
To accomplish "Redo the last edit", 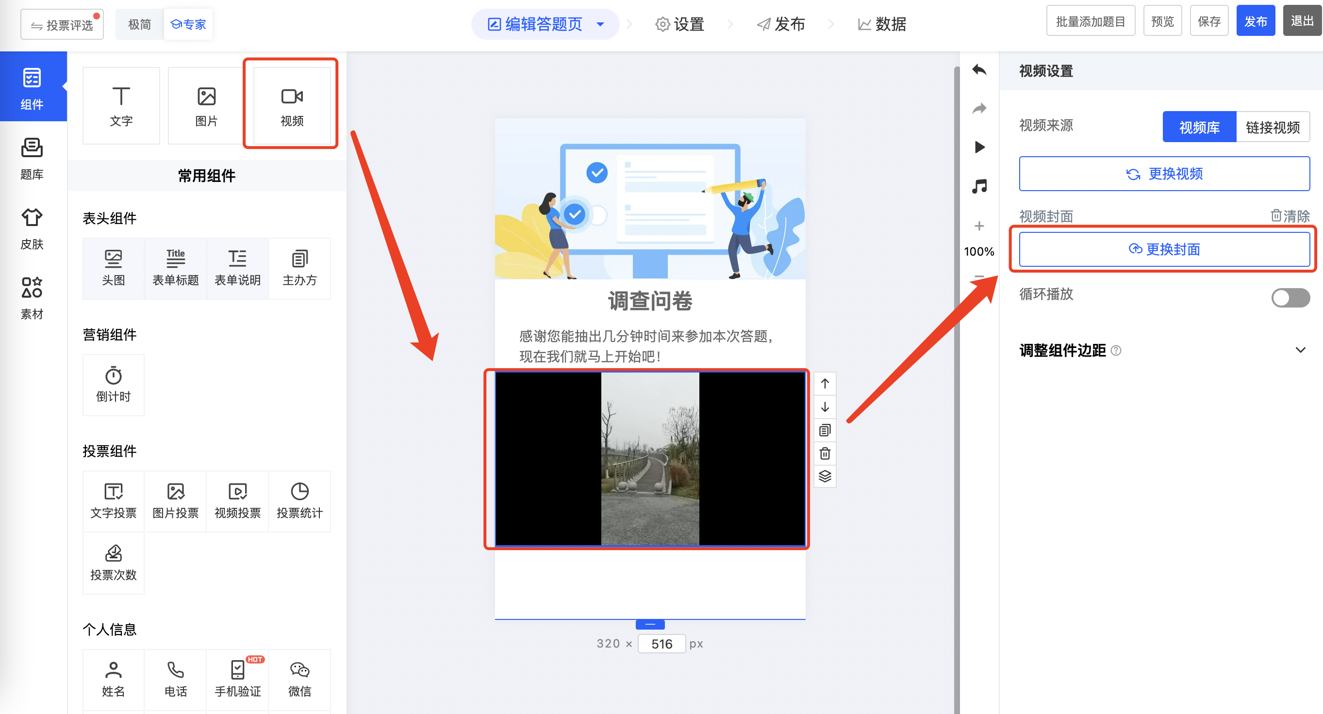I will coord(979,108).
